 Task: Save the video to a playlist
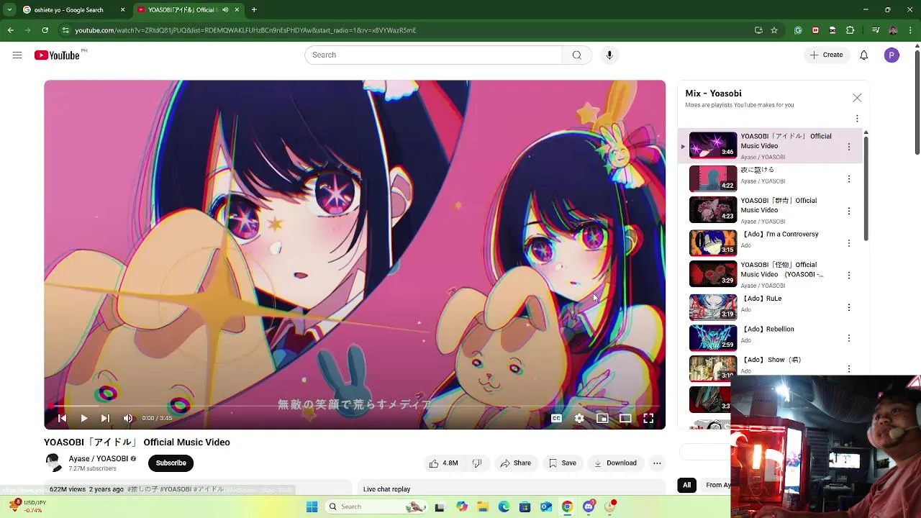tap(562, 463)
